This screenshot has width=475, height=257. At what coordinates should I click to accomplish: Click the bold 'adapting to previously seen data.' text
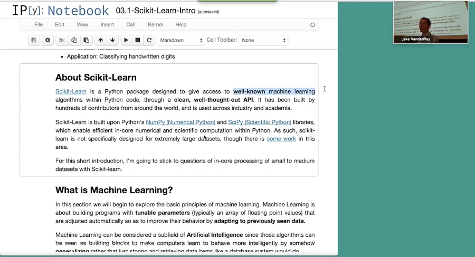point(260,221)
